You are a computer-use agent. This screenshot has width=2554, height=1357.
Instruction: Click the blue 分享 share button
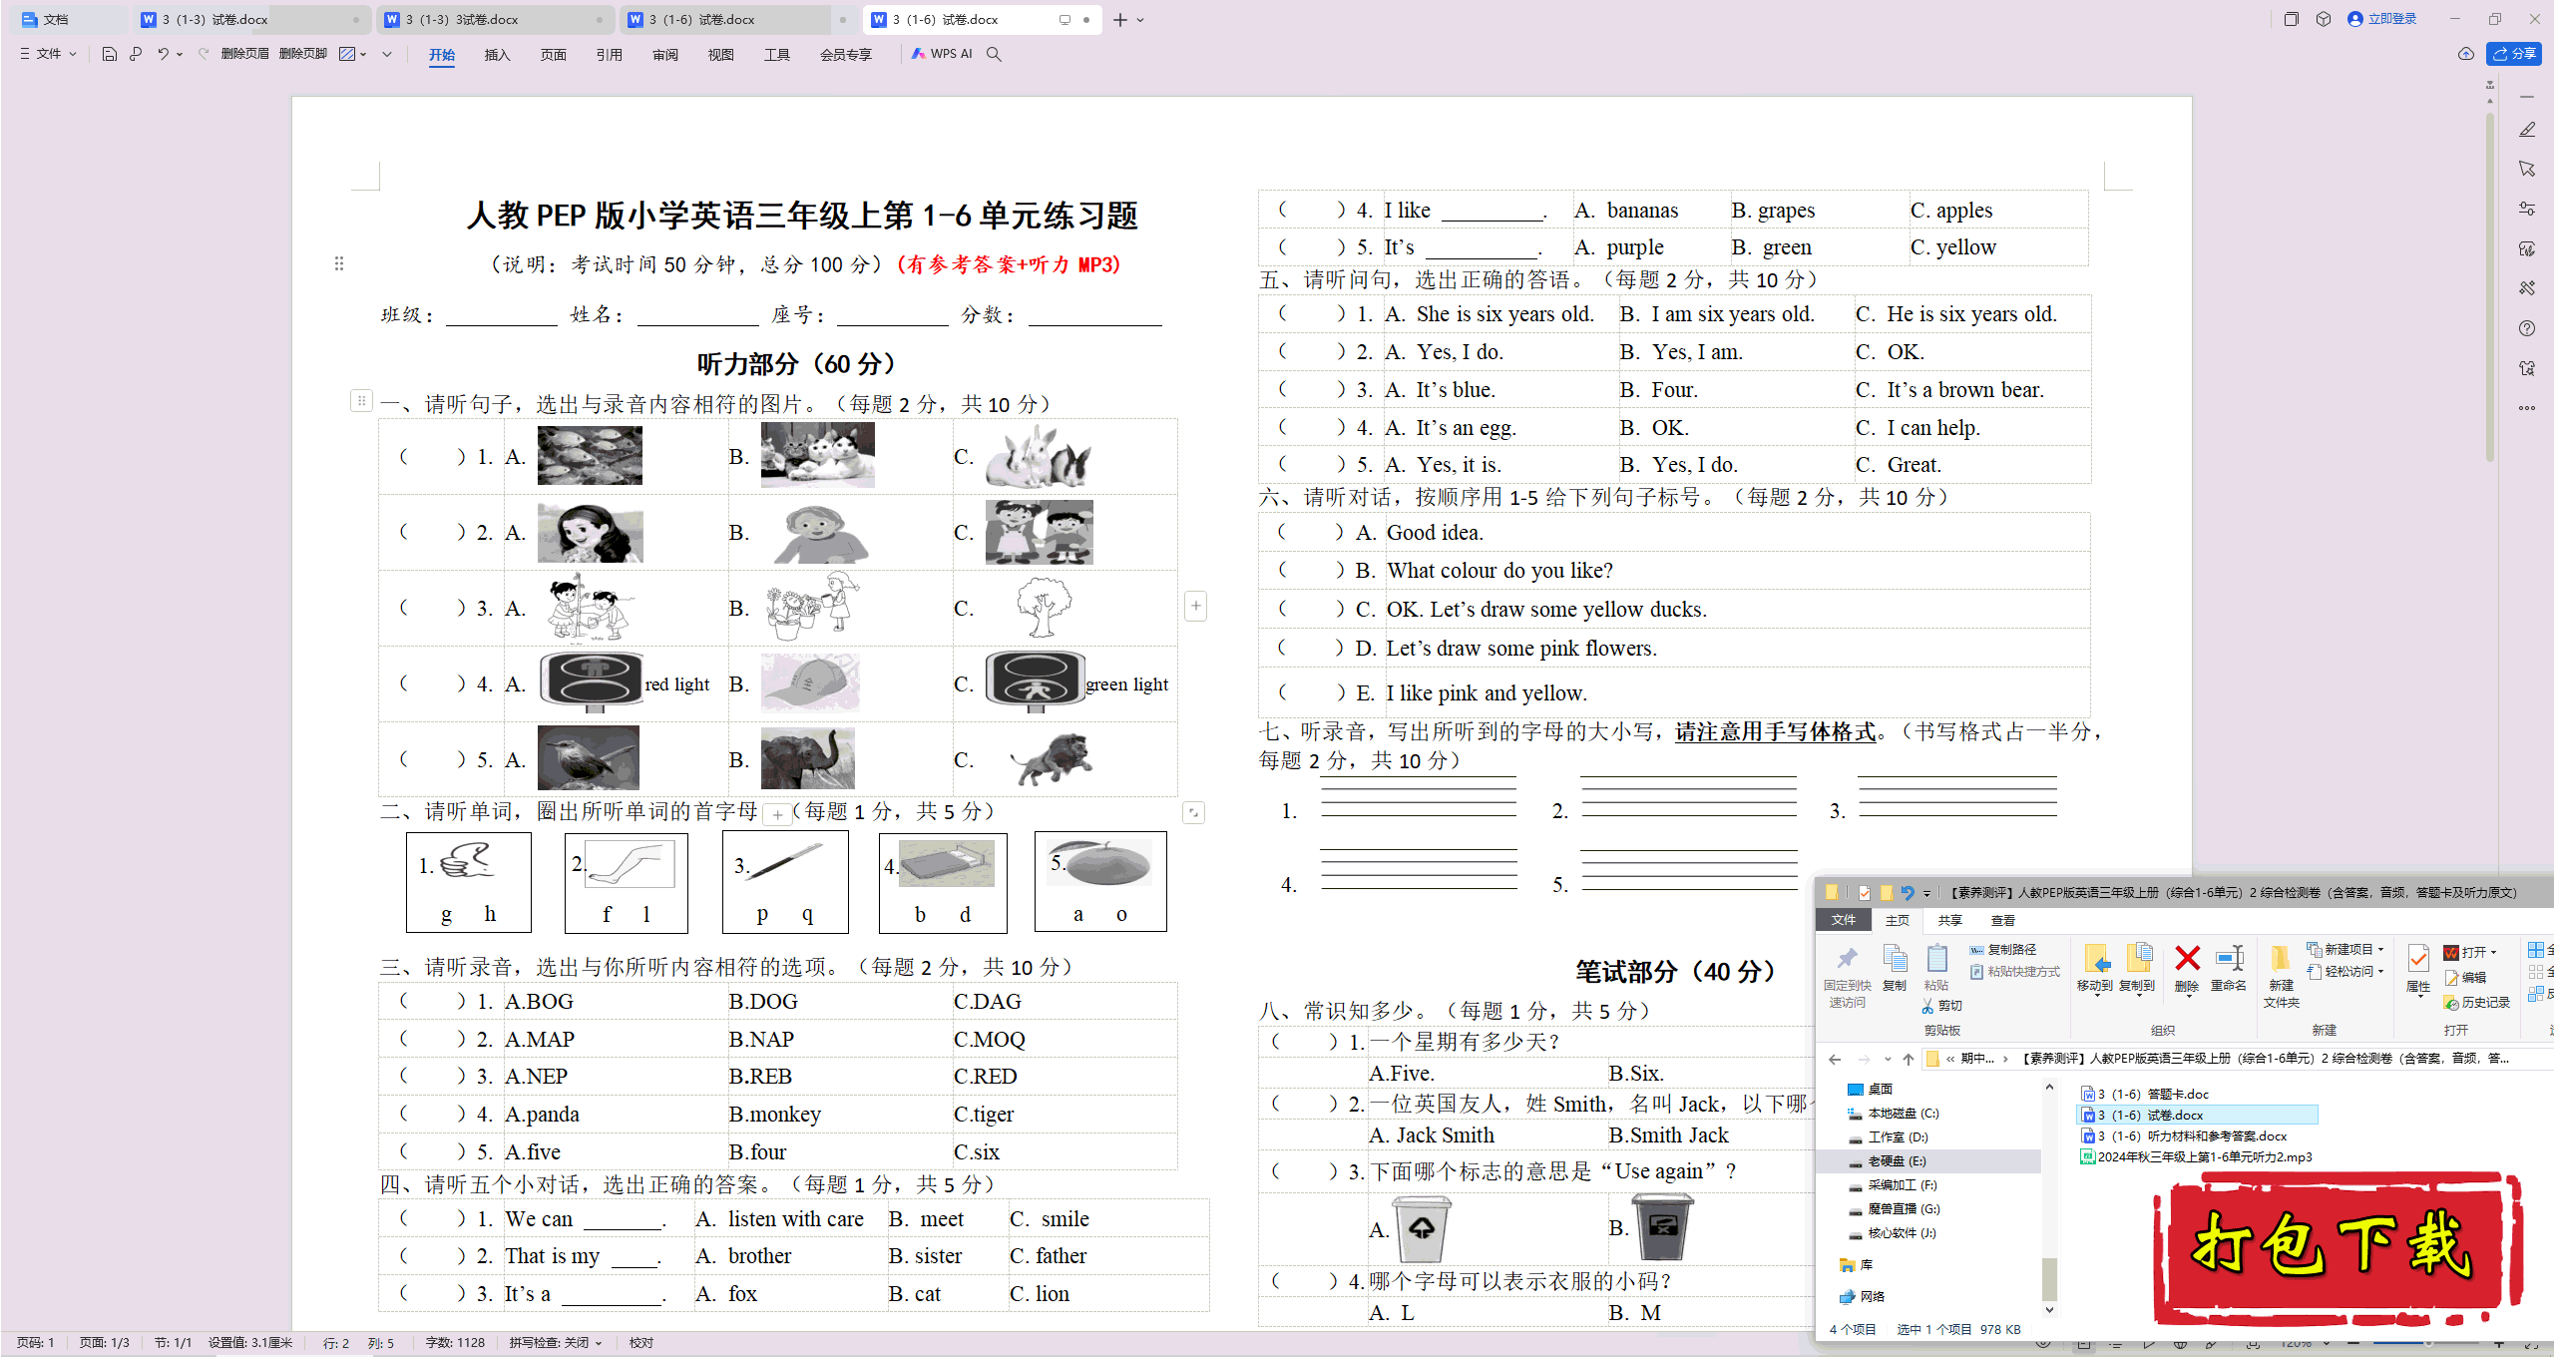pos(2514,54)
